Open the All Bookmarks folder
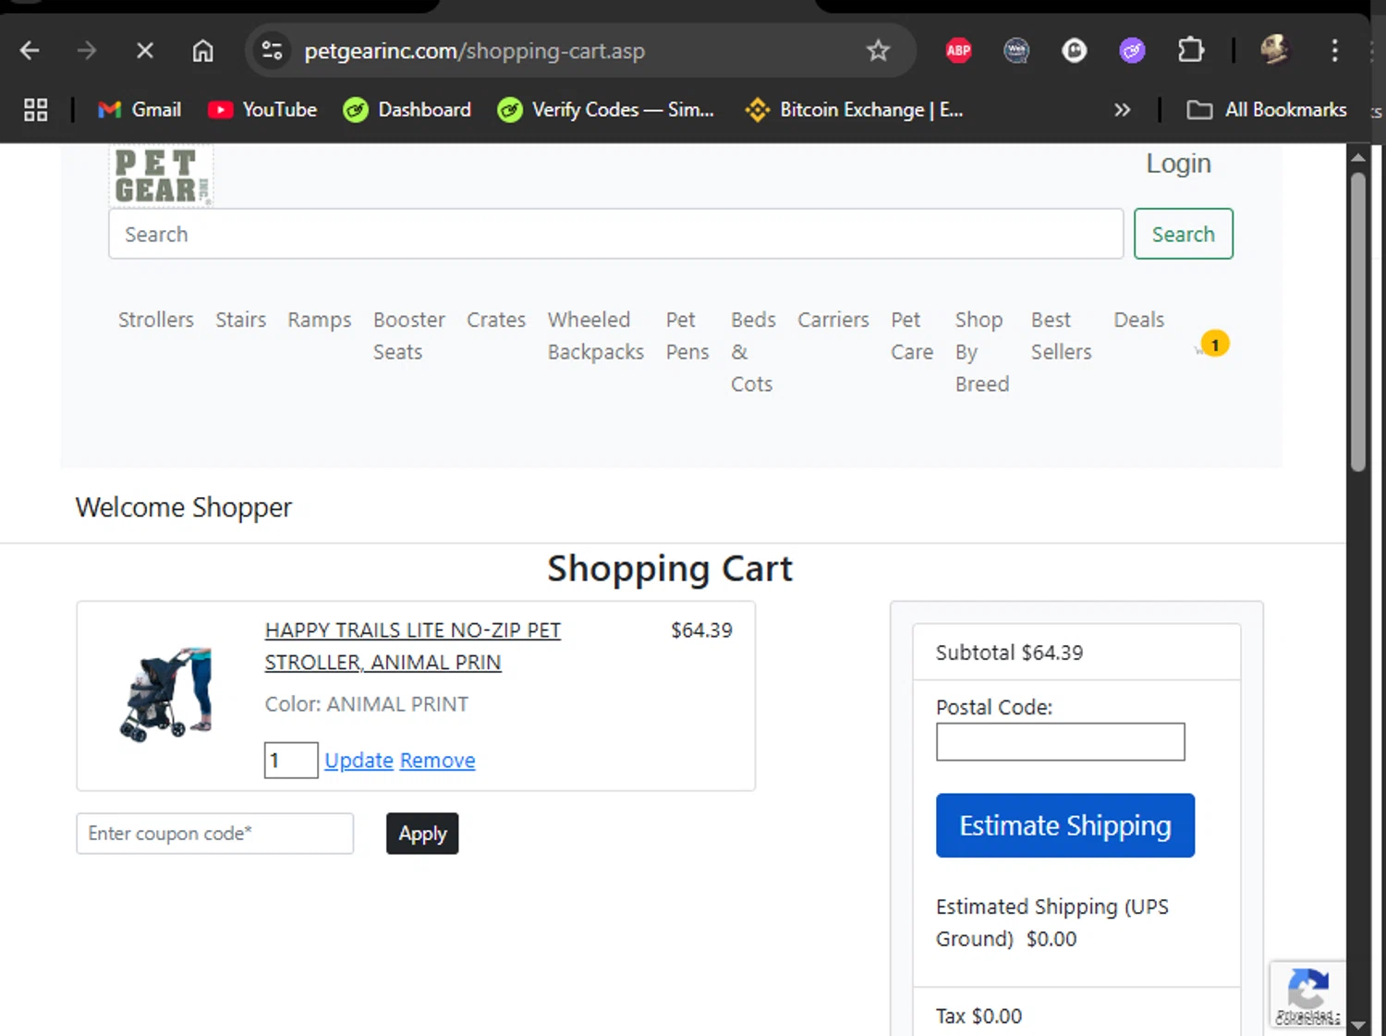 (1267, 110)
